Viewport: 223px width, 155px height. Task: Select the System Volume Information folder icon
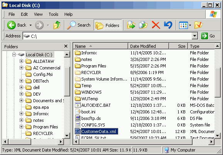coord(78,79)
